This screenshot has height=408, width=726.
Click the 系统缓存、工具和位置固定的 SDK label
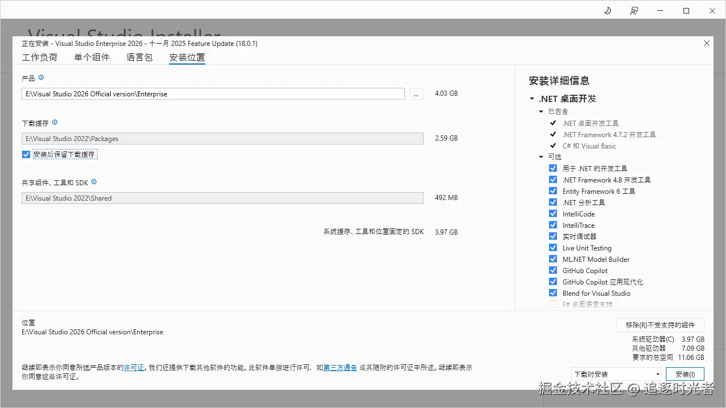[x=374, y=232]
